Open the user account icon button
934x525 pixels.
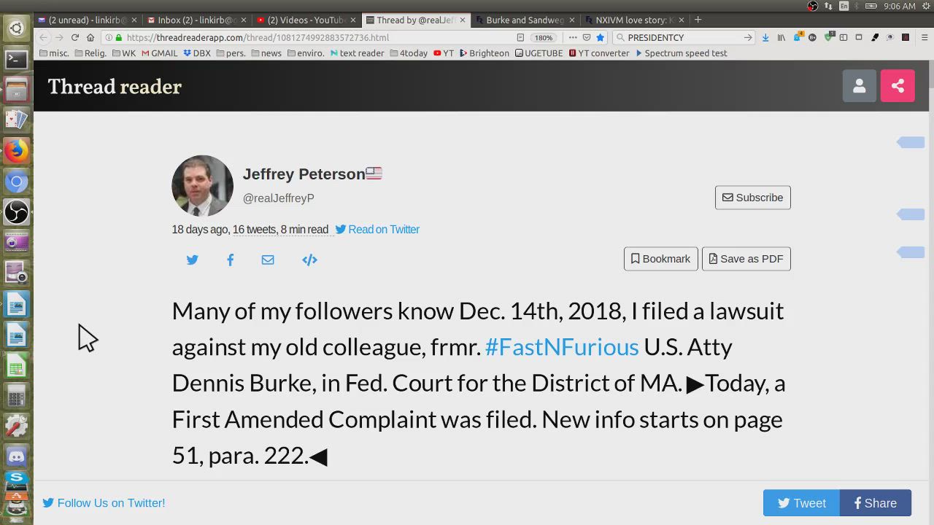(x=859, y=86)
